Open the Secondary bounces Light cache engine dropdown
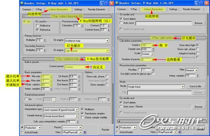210x136 pixels. (x=87, y=51)
